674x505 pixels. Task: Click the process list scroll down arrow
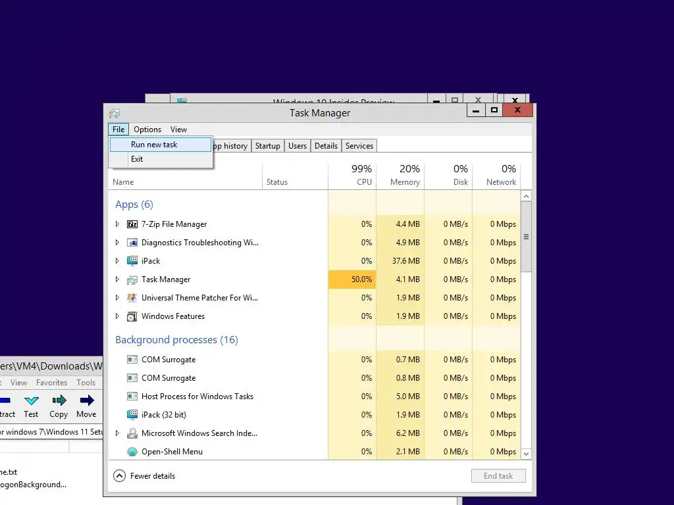pyautogui.click(x=526, y=454)
